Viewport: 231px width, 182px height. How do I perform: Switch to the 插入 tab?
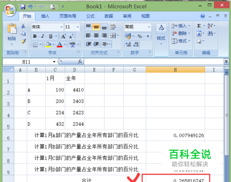click(x=45, y=16)
